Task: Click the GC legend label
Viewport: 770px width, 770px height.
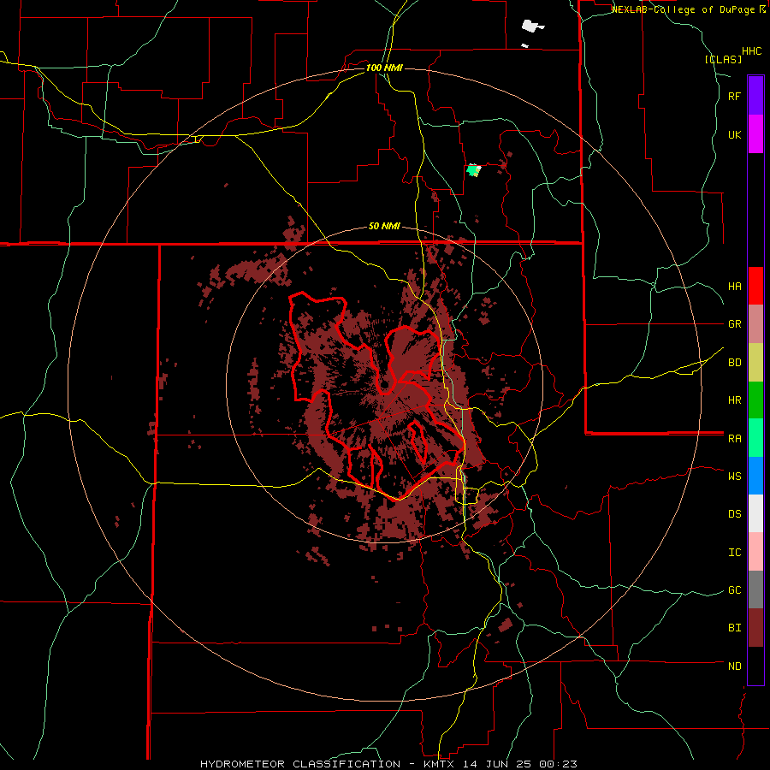Action: coord(734,590)
